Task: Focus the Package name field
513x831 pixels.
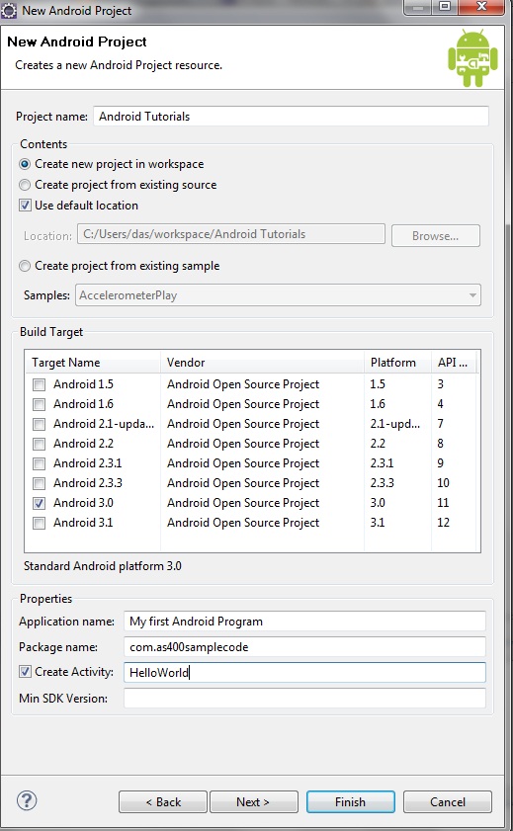Action: pyautogui.click(x=304, y=646)
